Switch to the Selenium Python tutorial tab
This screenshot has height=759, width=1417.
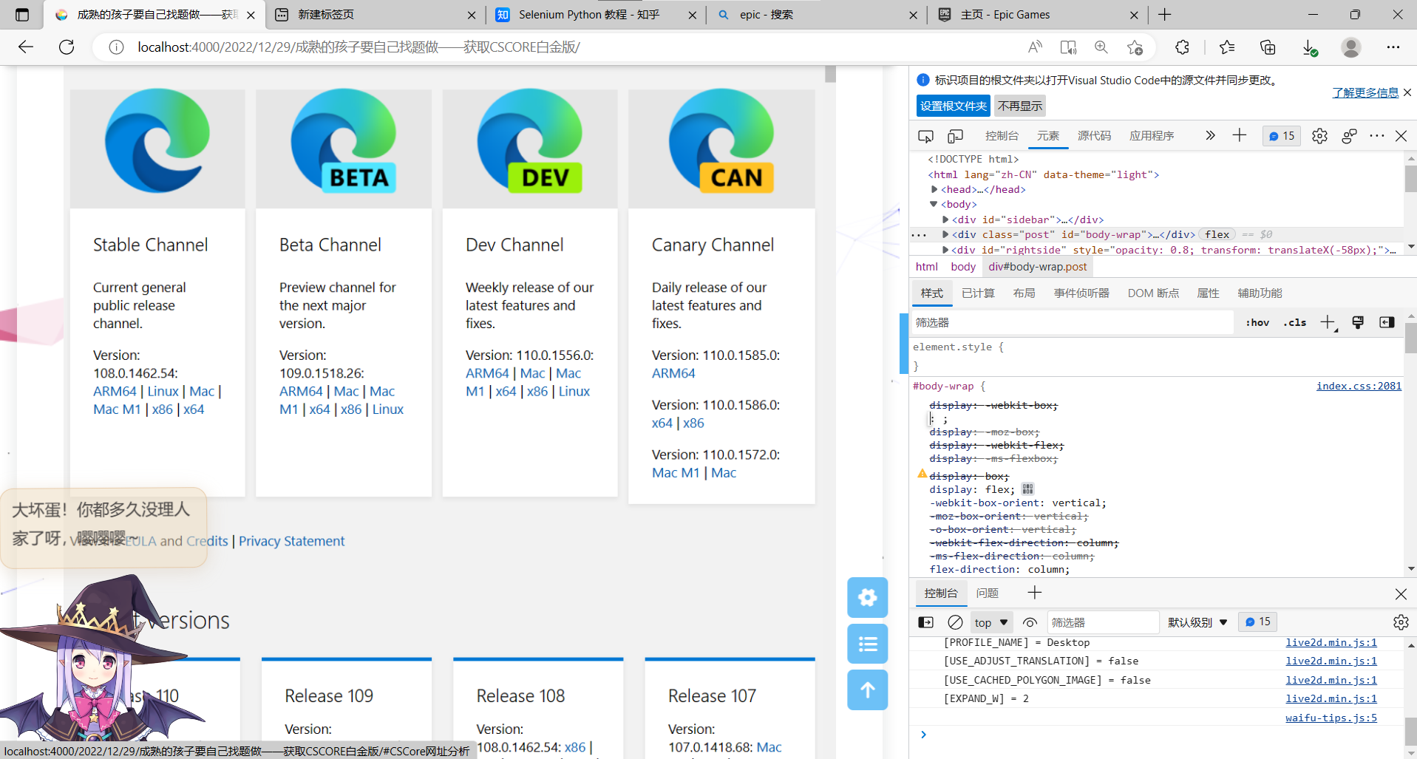(x=597, y=15)
